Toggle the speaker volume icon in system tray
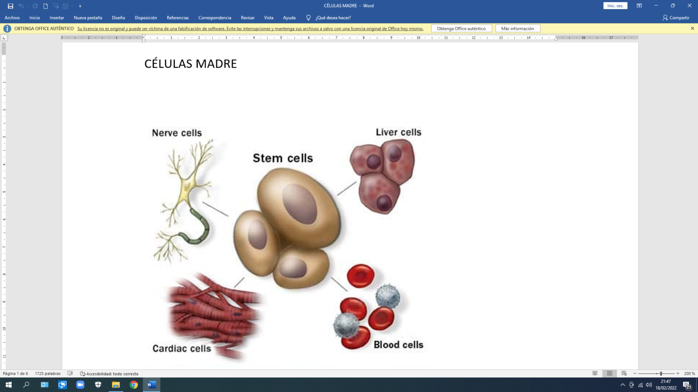Screen dimensions: 698x392 648,385
